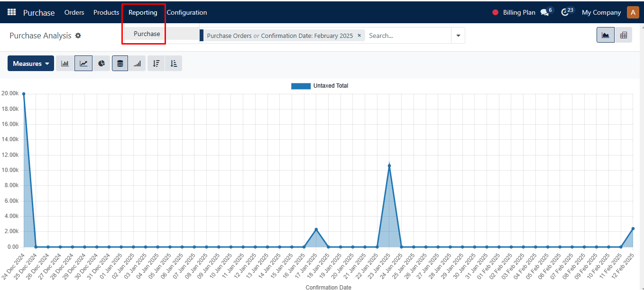
Task: Click the Untaxed Total legend label
Action: pyautogui.click(x=331, y=86)
